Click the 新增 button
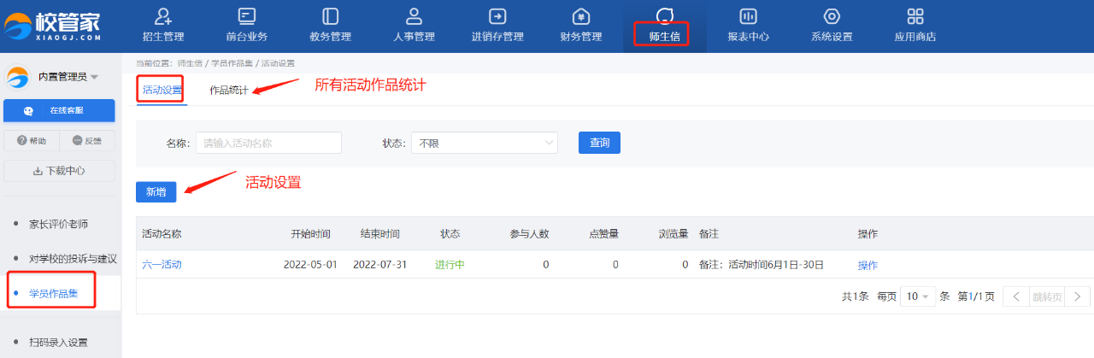The image size is (1094, 358). pyautogui.click(x=156, y=192)
